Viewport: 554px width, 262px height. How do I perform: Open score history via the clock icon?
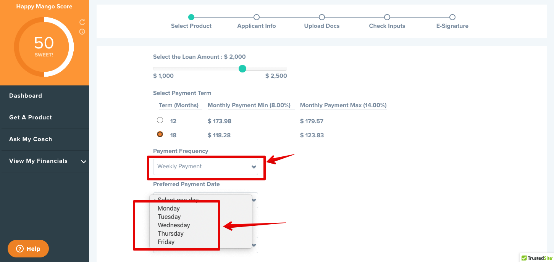(x=82, y=32)
